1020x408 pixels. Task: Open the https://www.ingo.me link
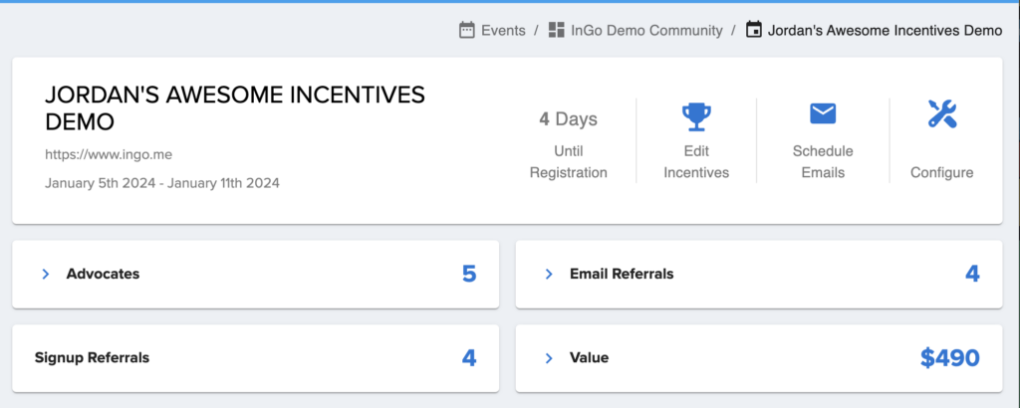109,154
